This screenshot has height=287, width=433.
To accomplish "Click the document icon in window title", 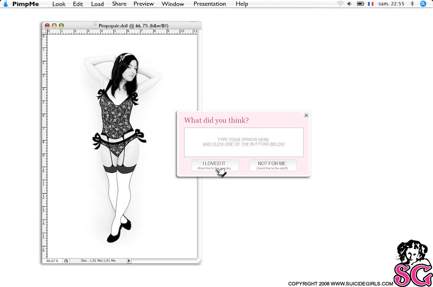I will tap(95, 26).
